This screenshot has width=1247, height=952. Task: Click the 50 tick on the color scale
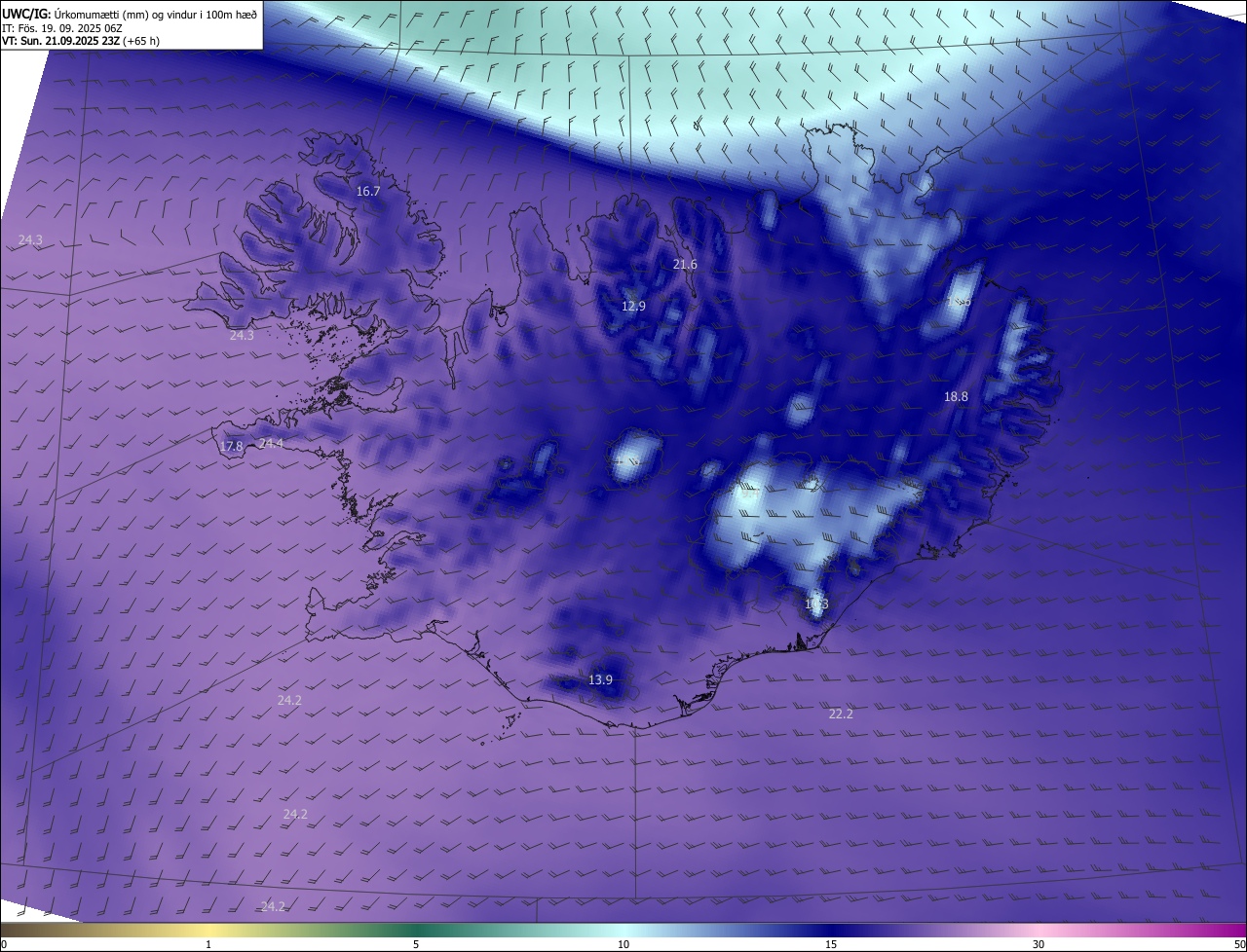(x=1239, y=944)
